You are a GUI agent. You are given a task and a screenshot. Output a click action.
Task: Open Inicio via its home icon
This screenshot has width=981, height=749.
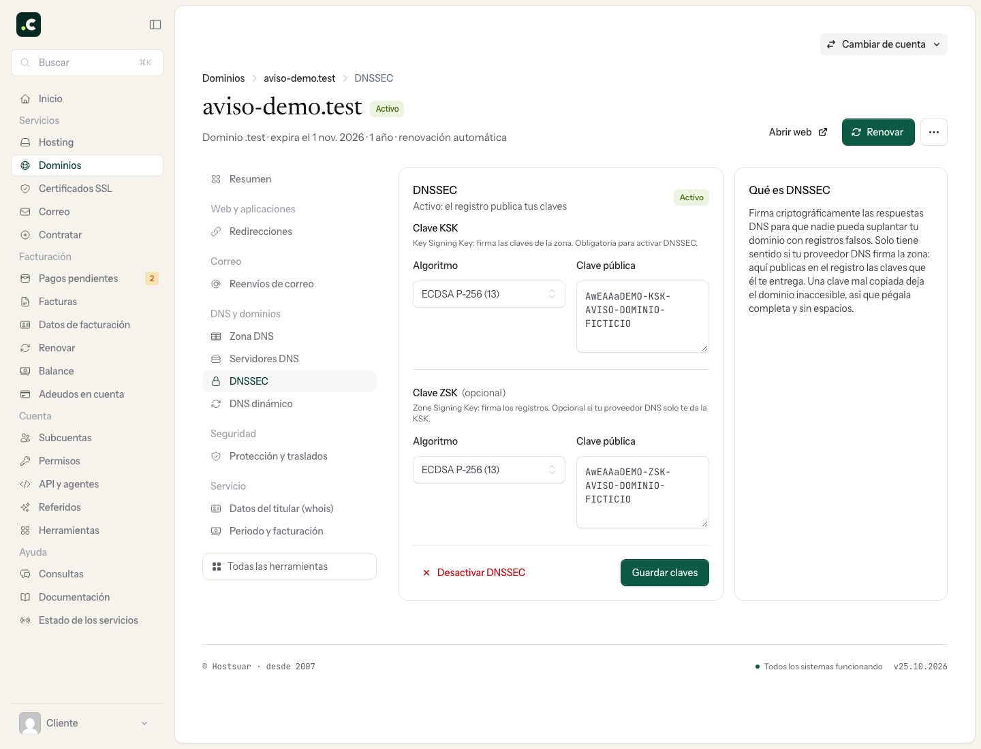click(x=25, y=99)
